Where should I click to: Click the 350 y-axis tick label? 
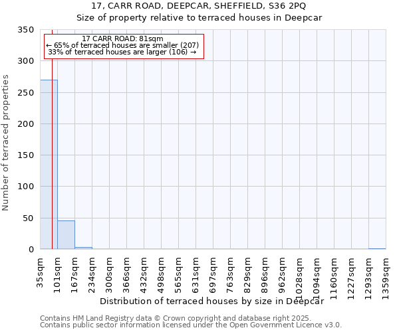click(x=25, y=30)
